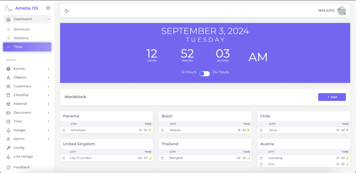This screenshot has height=173, width=356.
Task: Click the 24-hours label
Action: [221, 72]
